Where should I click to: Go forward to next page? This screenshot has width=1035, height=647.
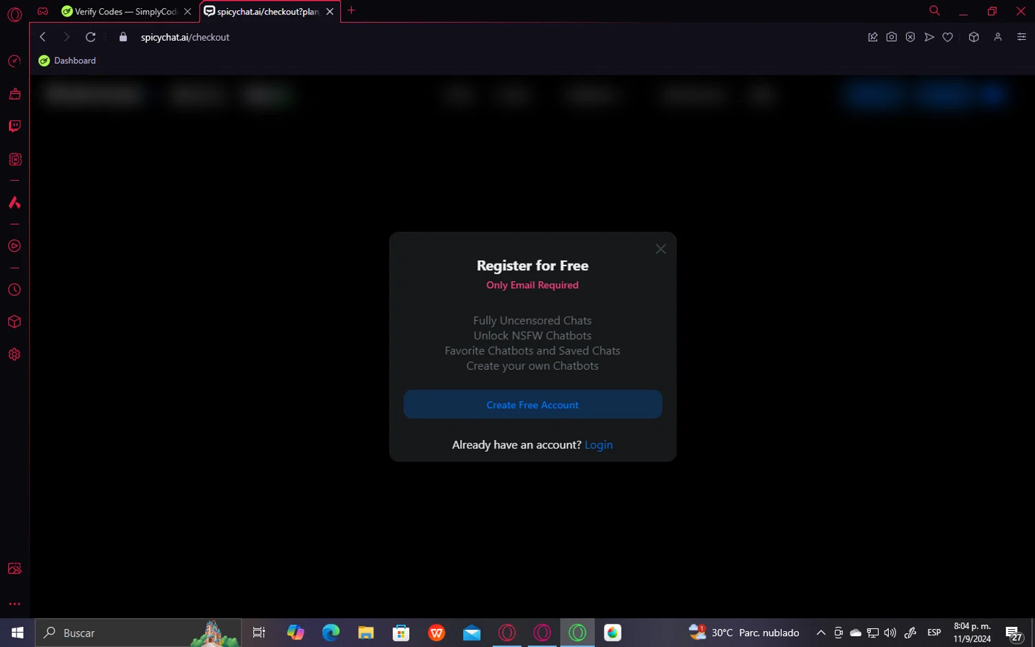coord(66,37)
